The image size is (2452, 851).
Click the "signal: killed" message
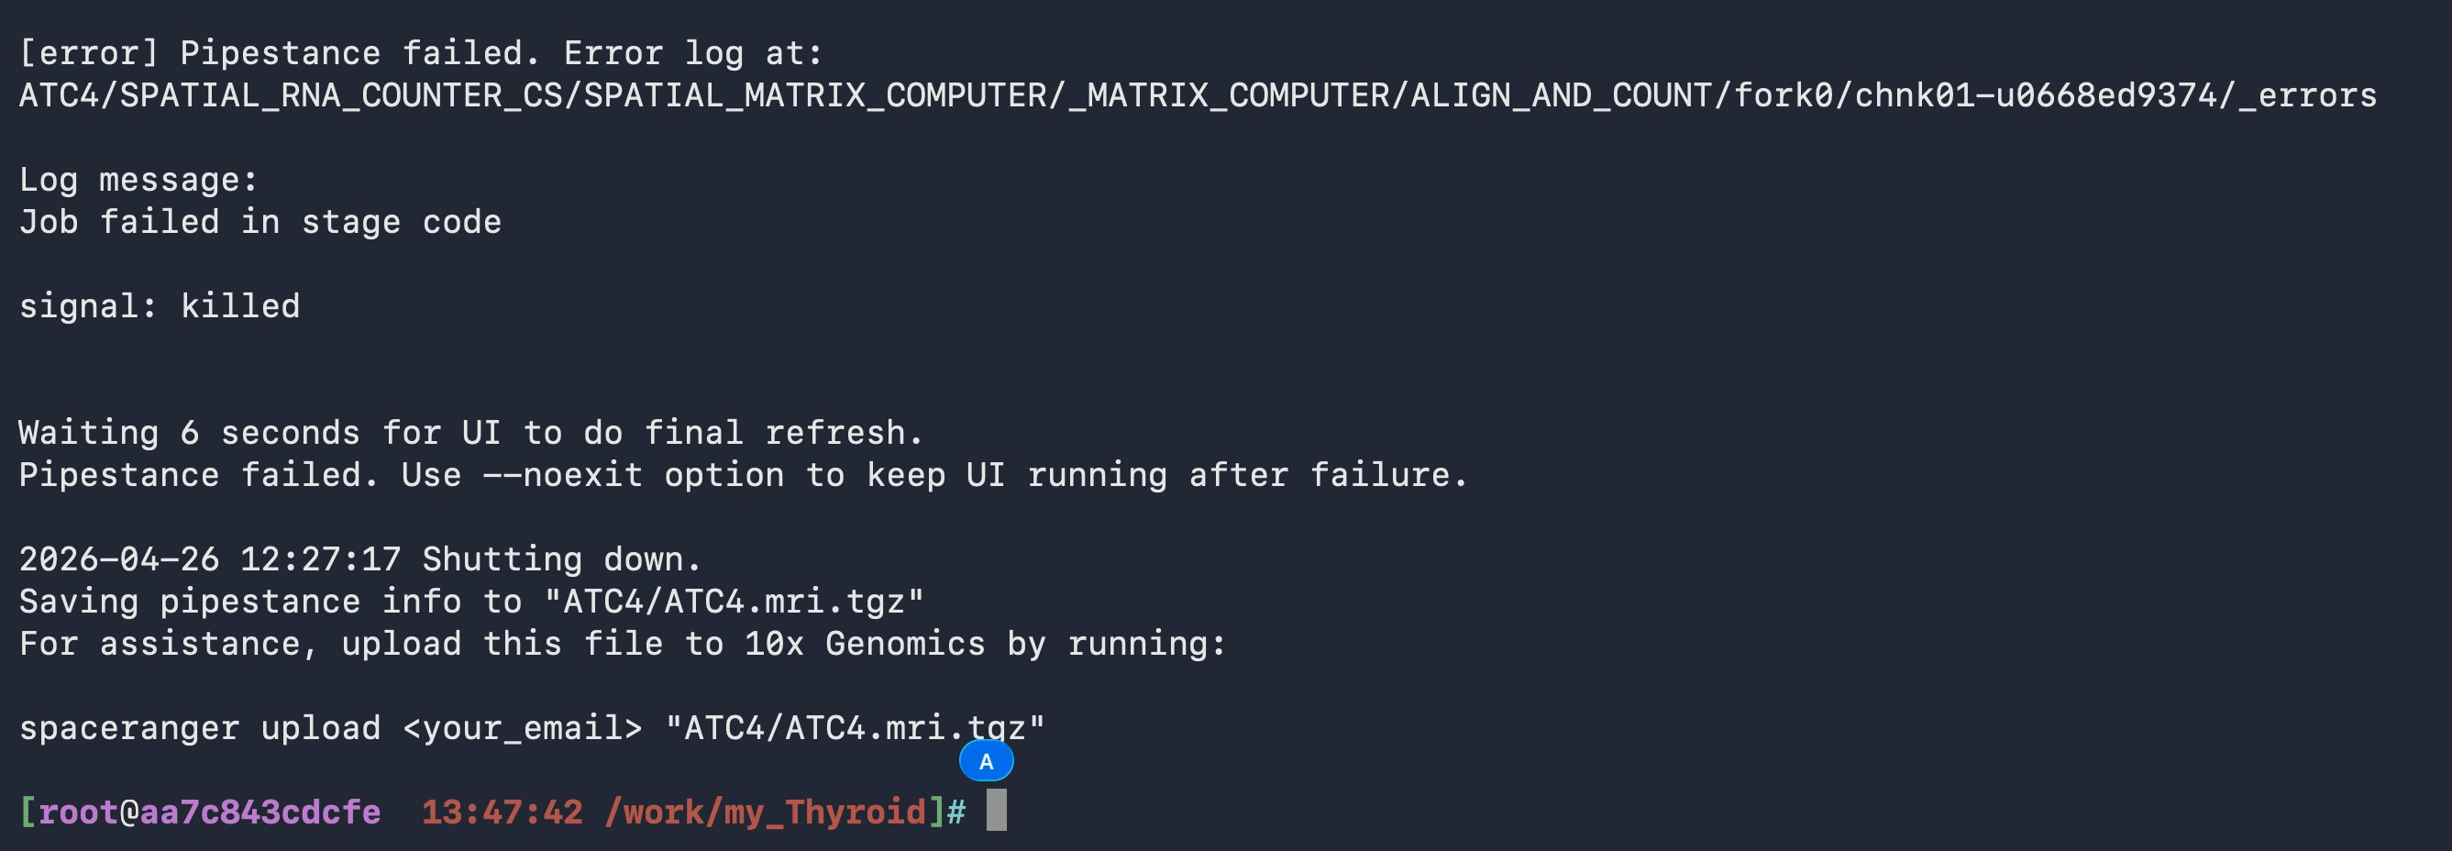pyautogui.click(x=159, y=305)
